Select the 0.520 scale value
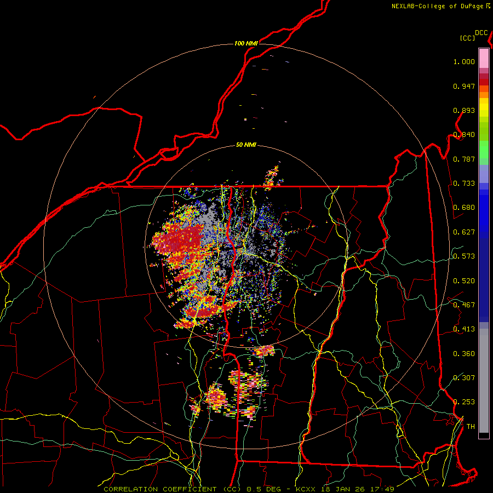Screen dimensions: 493x493 tap(464, 281)
